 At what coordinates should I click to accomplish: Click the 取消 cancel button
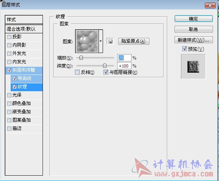194,30
